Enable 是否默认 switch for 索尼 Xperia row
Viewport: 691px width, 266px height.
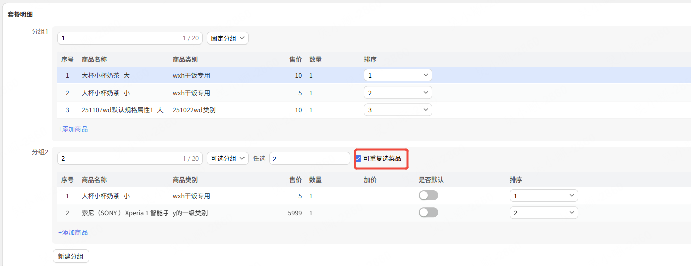point(428,213)
